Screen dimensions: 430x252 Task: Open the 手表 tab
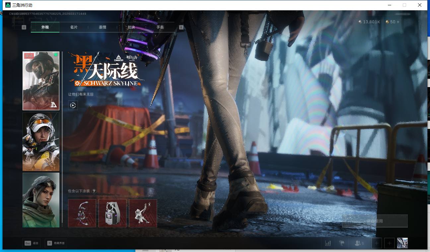[x=160, y=27]
